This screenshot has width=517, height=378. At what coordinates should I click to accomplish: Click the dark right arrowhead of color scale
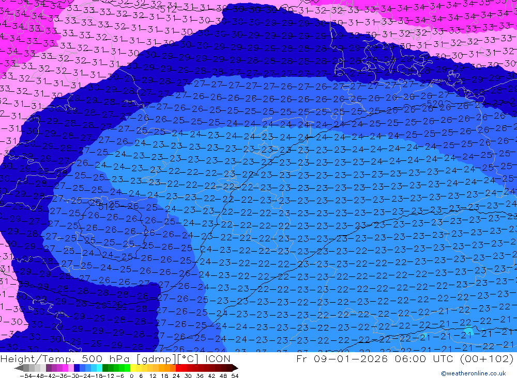(x=235, y=368)
